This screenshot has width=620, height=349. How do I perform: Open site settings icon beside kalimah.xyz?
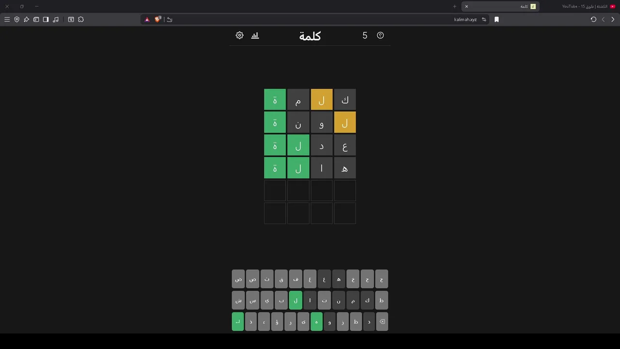(484, 19)
